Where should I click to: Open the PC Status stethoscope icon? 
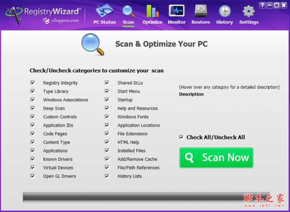(104, 11)
